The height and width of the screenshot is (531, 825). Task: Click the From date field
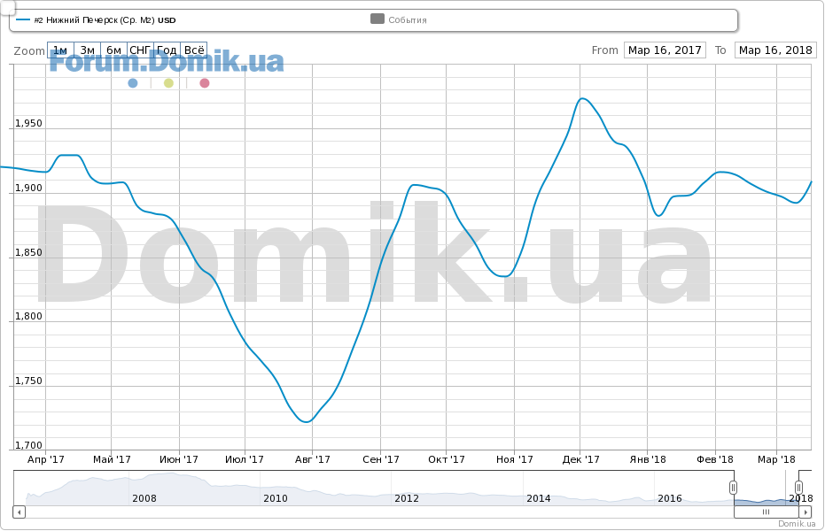[x=665, y=50]
